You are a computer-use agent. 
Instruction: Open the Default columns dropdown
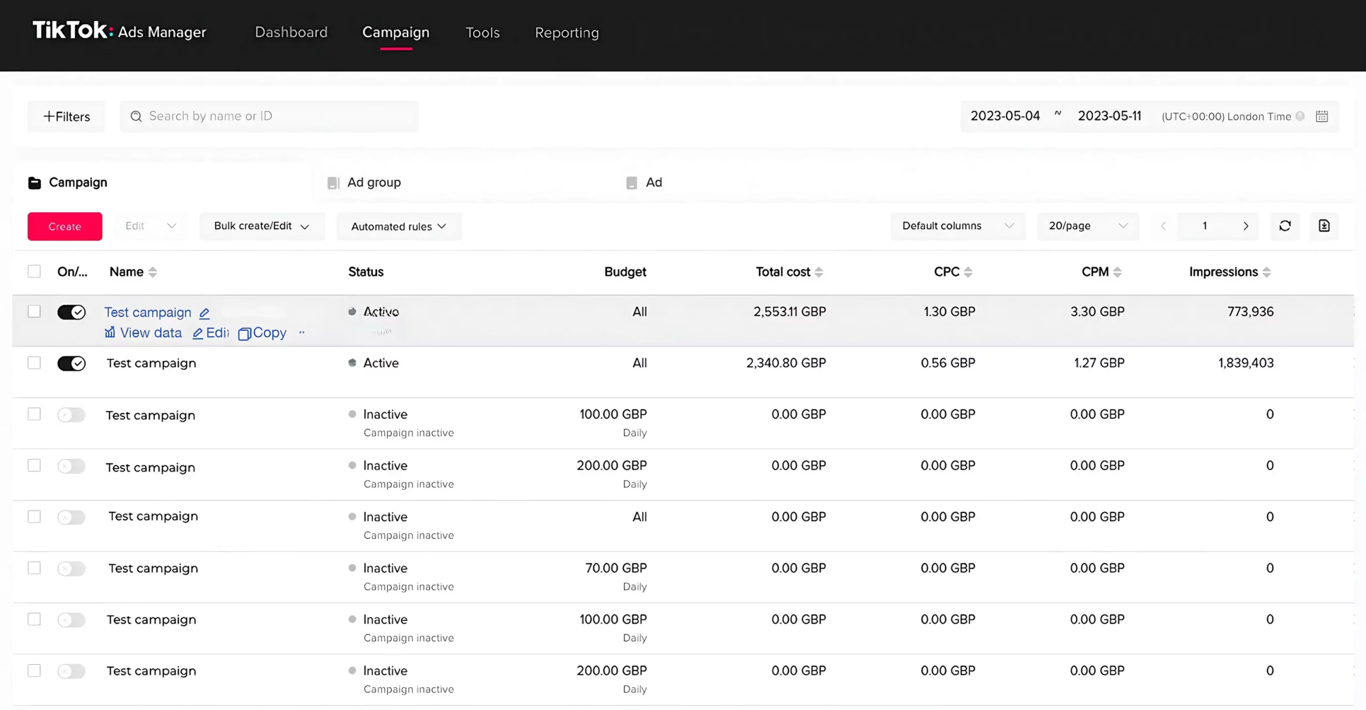(957, 226)
